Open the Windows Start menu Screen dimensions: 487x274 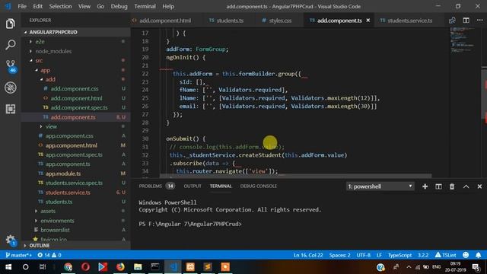coord(8,267)
